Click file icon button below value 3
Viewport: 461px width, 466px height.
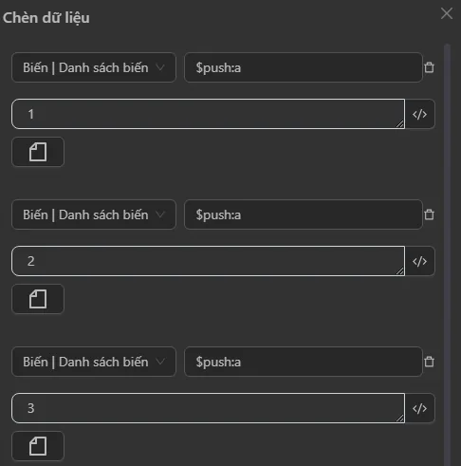[x=38, y=446]
